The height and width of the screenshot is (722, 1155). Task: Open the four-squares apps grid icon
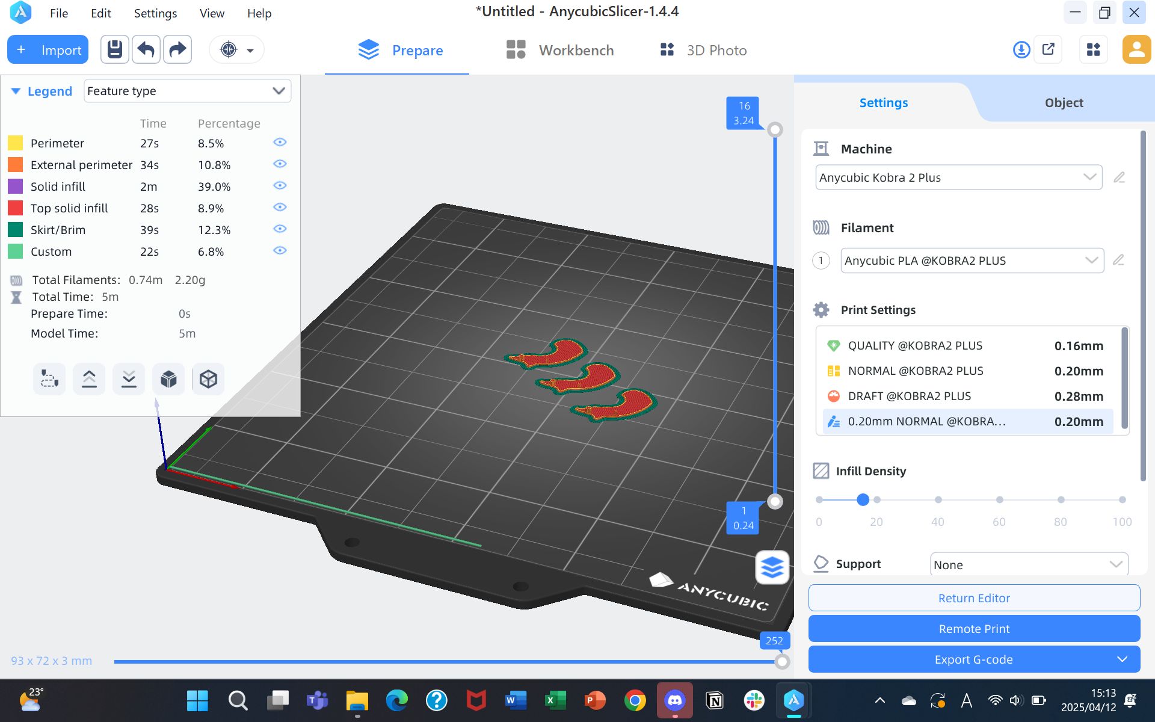pyautogui.click(x=1094, y=50)
